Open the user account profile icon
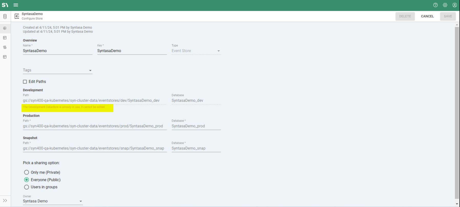This screenshot has width=460, height=207. (455, 5)
